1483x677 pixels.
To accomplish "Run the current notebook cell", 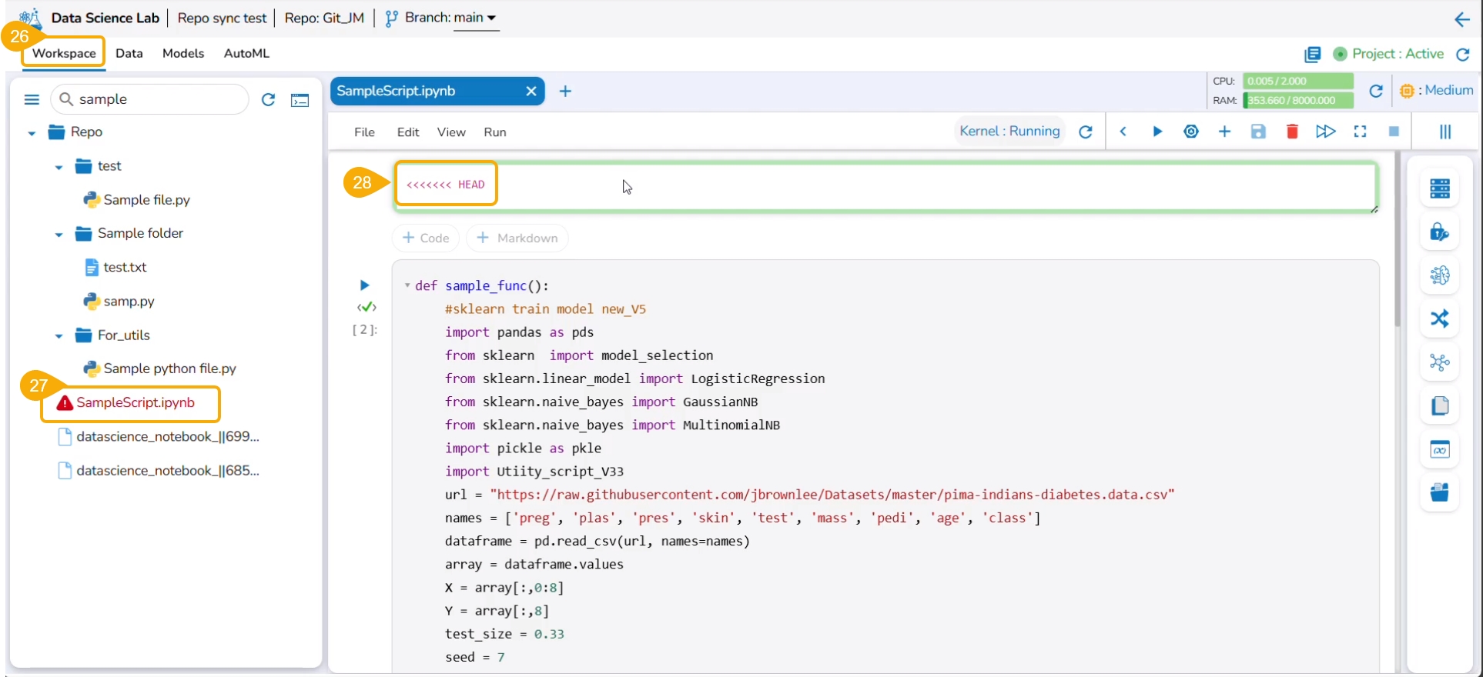I will 1157,132.
